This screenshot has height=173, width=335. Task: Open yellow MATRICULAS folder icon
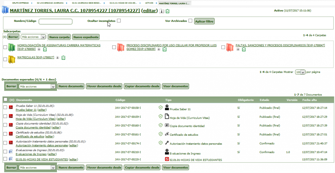[x=12, y=60]
